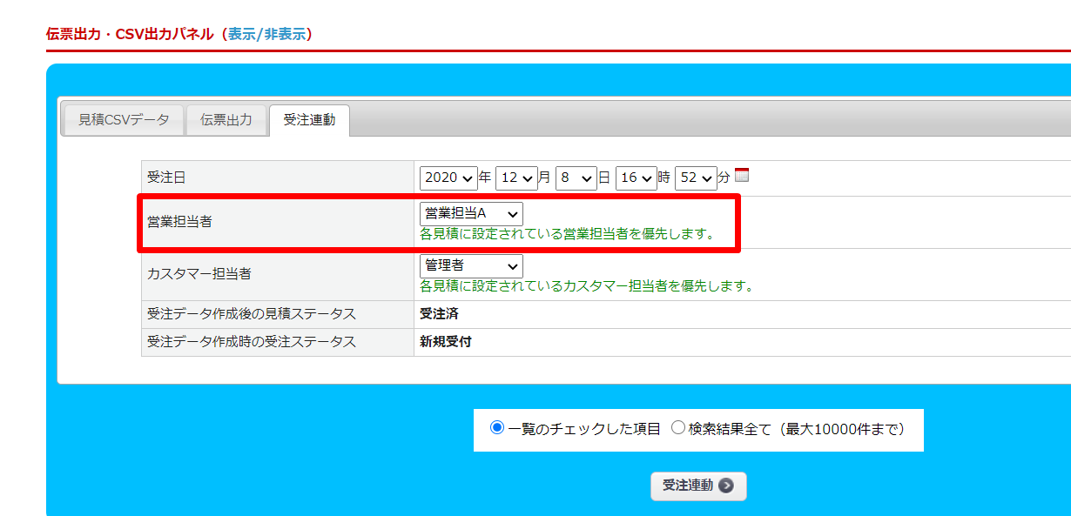Open the hour dropdown showing 16
The width and height of the screenshot is (1071, 516).
[636, 178]
